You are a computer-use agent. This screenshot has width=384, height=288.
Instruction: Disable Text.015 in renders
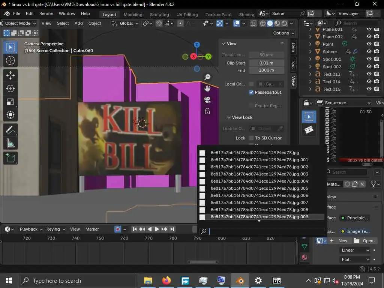coord(377,89)
